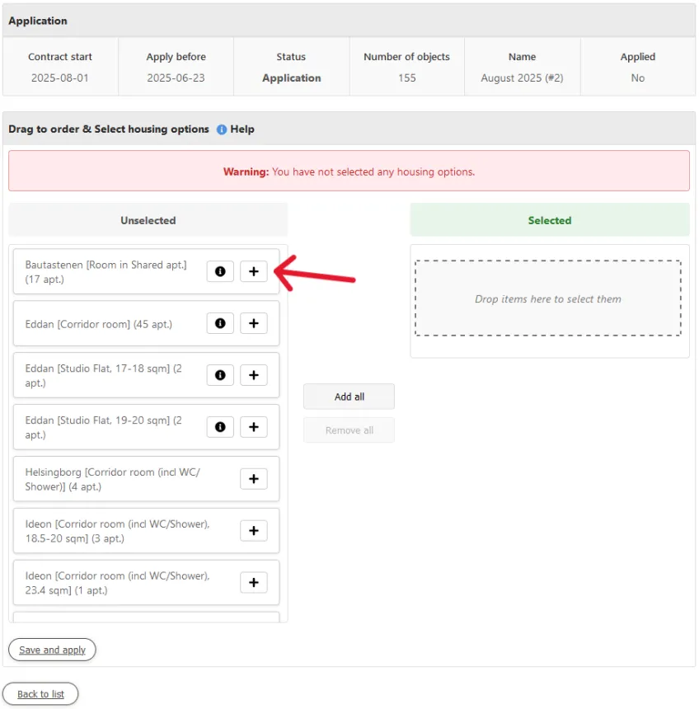Select Eddan [Studio Flat, 17-18 sqm] text

[104, 376]
